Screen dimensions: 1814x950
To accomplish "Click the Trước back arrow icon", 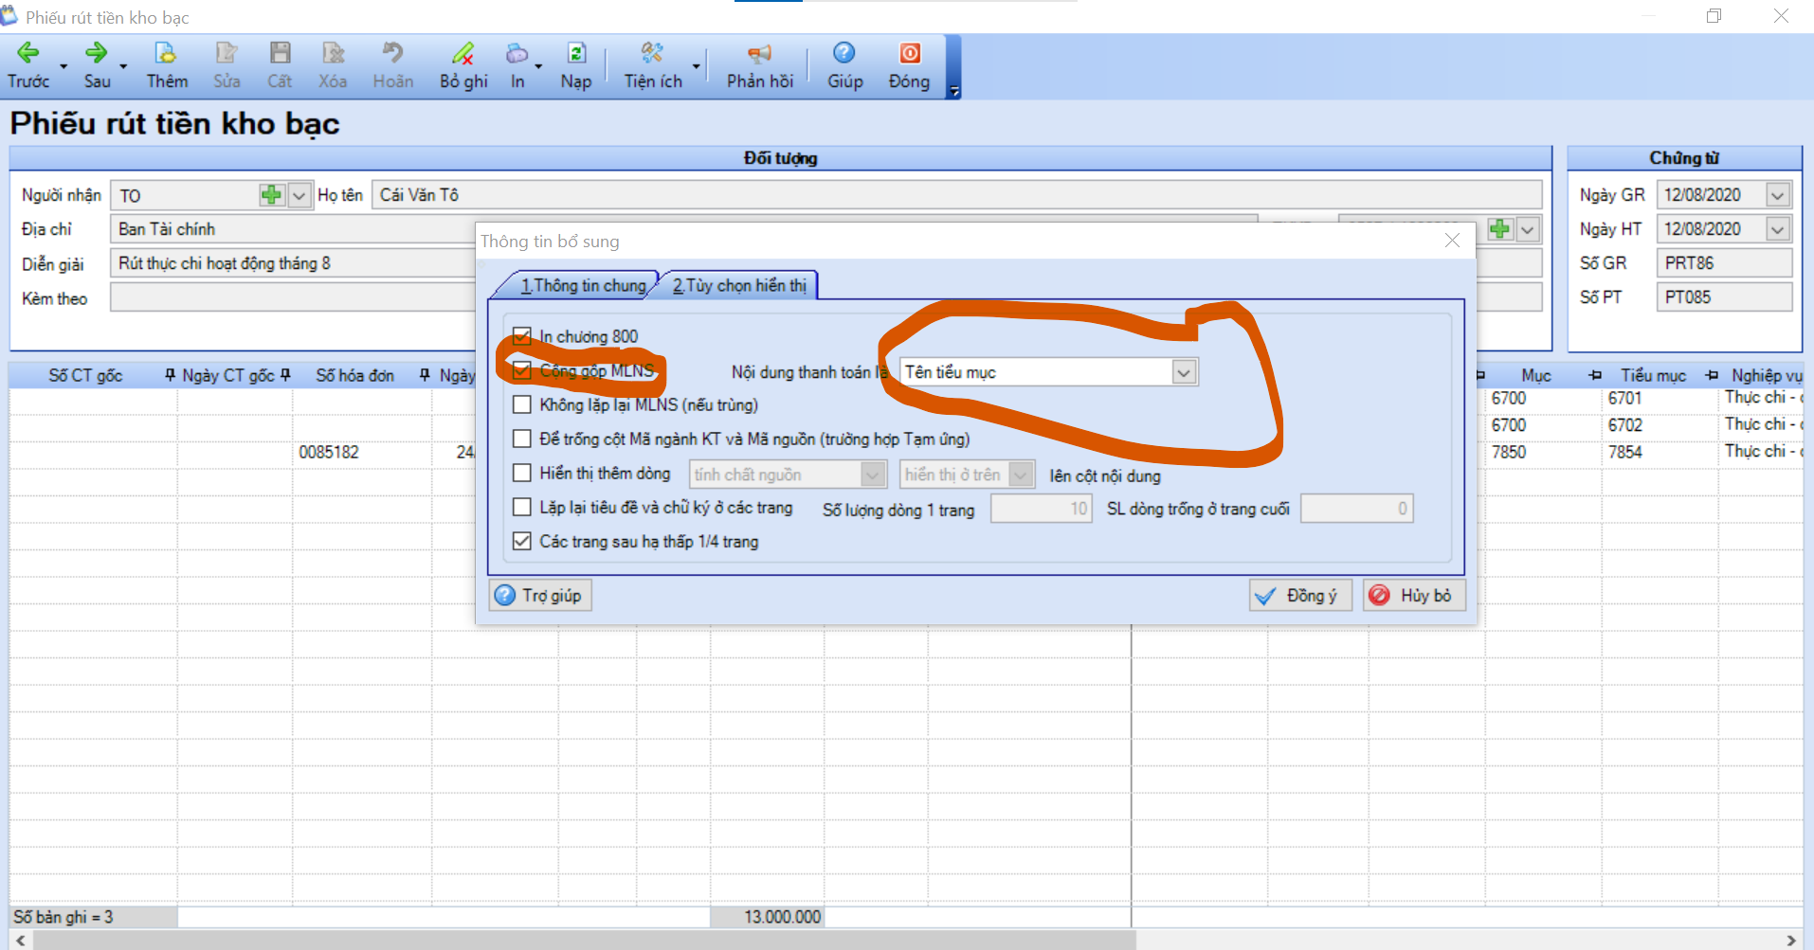I will (28, 54).
